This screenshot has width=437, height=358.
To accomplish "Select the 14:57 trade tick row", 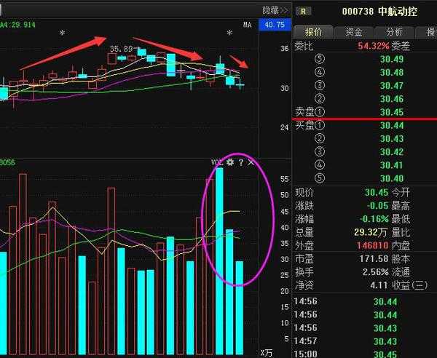I will (x=365, y=341).
